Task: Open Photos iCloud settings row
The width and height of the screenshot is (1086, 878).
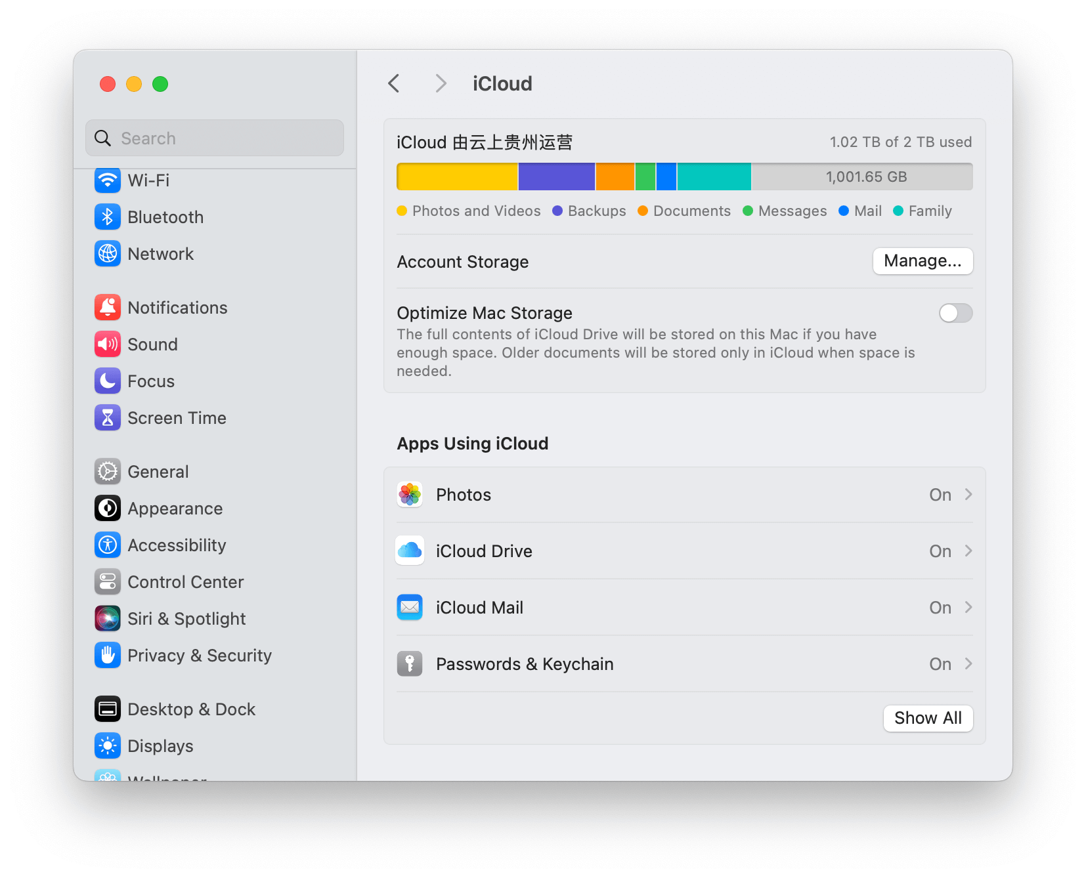Action: point(685,495)
